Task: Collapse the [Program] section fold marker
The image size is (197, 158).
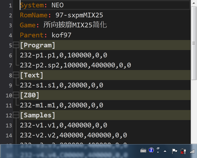Action: pyautogui.click(x=16, y=45)
